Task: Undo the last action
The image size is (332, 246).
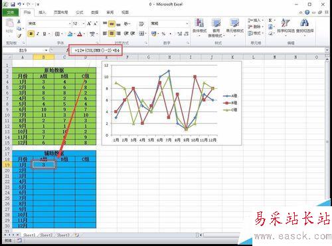Action: pyautogui.click(x=20, y=4)
